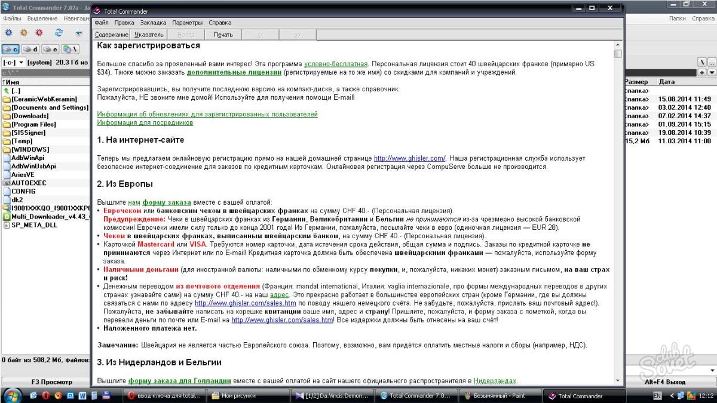The height and width of the screenshot is (403, 717).
Task: Switch to drive d button
Action: click(x=31, y=49)
